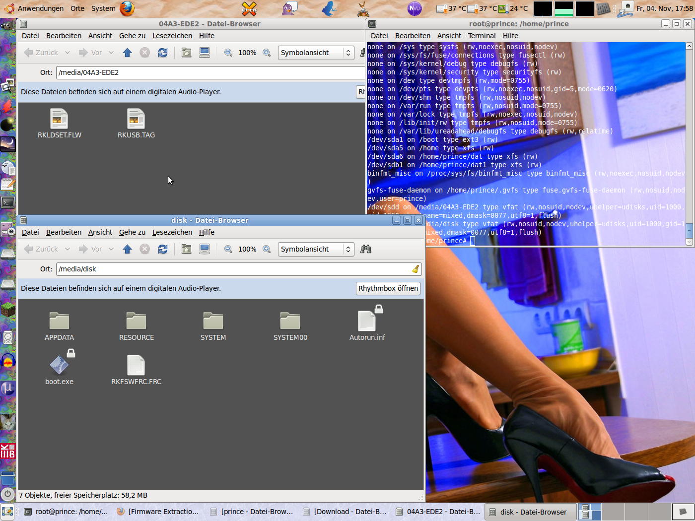Viewport: 695px width, 521px height.
Task: Switch to Download Datei-Browser taskbar entry
Action: pos(345,512)
